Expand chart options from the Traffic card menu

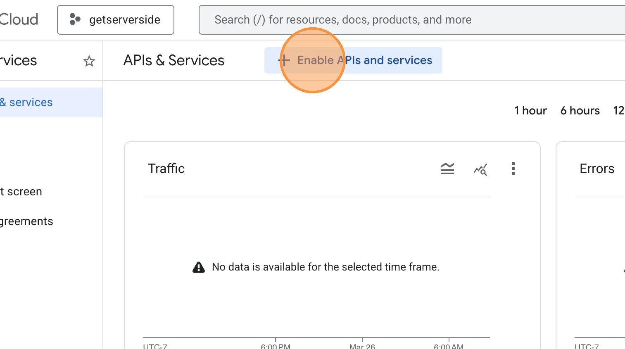[513, 169]
